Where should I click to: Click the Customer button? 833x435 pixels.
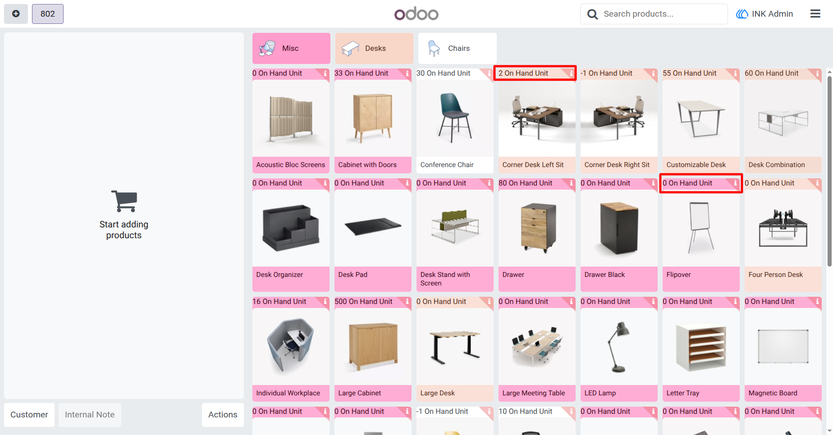pyautogui.click(x=29, y=415)
